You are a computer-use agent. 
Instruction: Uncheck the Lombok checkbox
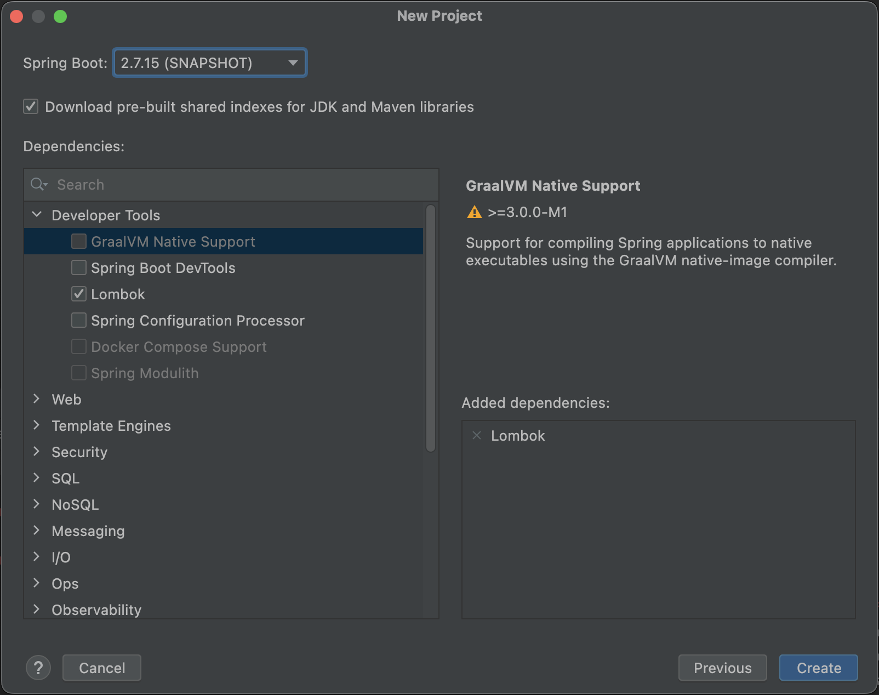click(x=79, y=294)
